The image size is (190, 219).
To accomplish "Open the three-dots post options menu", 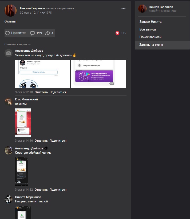I will (x=123, y=9).
